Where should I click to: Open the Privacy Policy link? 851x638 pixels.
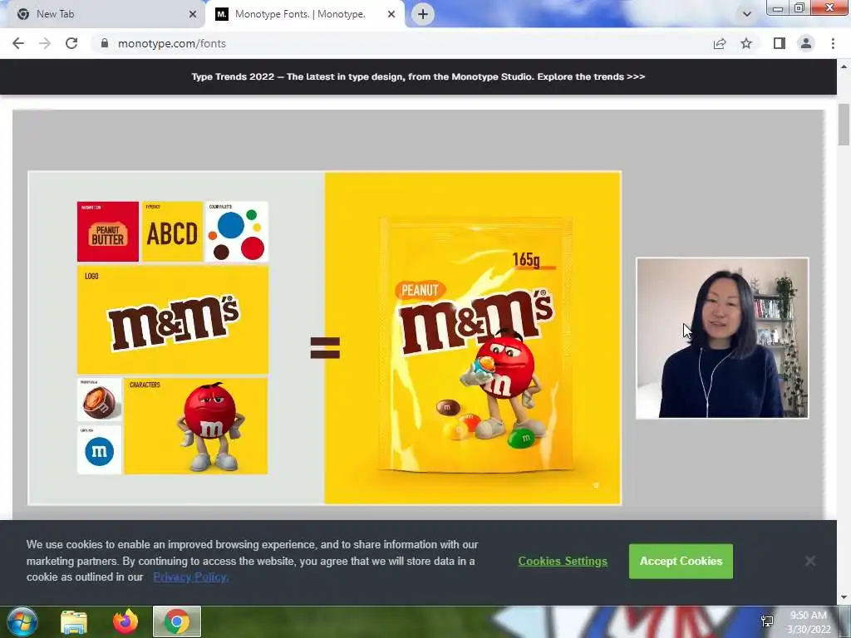click(190, 577)
